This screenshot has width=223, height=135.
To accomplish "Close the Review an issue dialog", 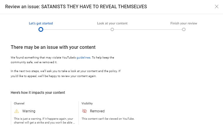I will 217,6.
